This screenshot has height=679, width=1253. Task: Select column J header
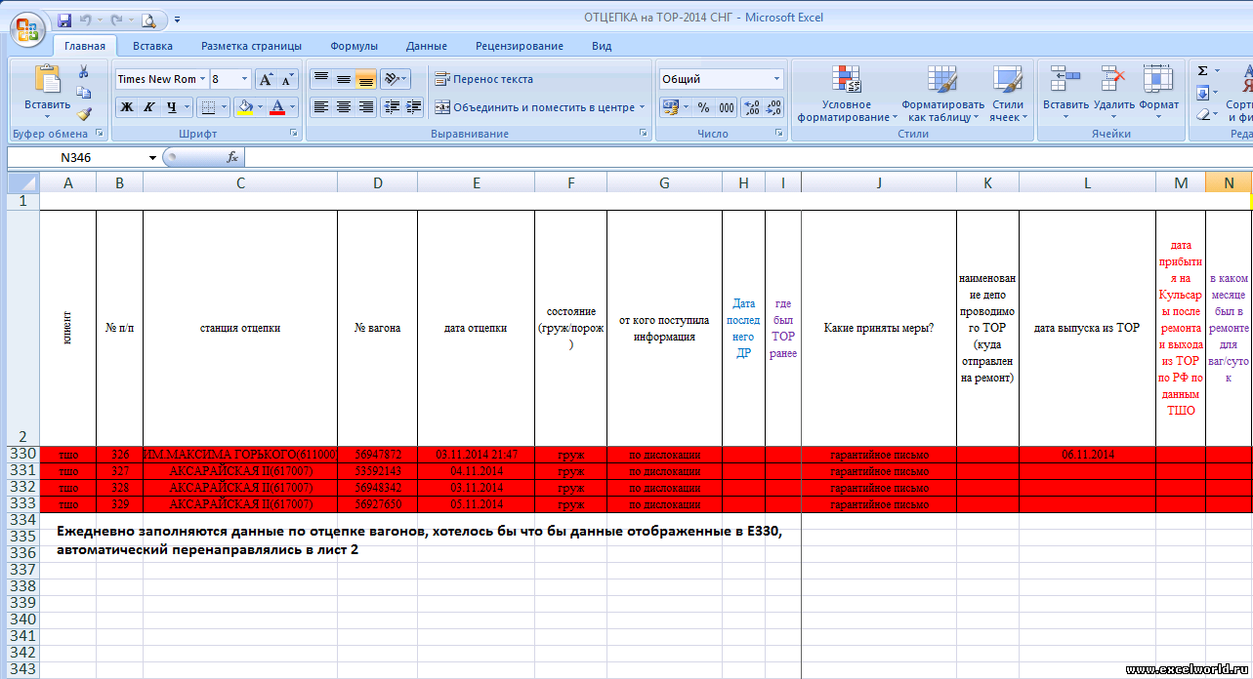click(879, 182)
